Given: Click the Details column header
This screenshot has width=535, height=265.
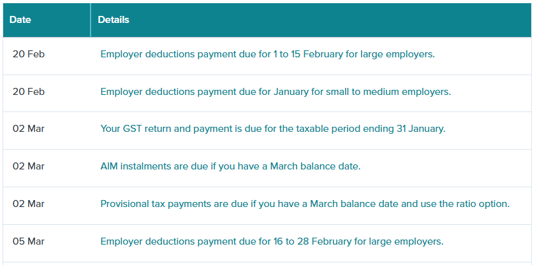Looking at the screenshot, I should point(114,20).
